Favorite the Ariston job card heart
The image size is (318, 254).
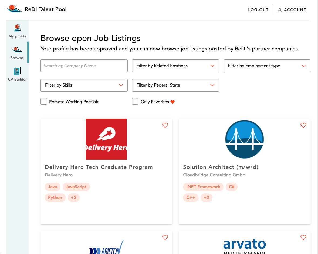click(x=165, y=237)
